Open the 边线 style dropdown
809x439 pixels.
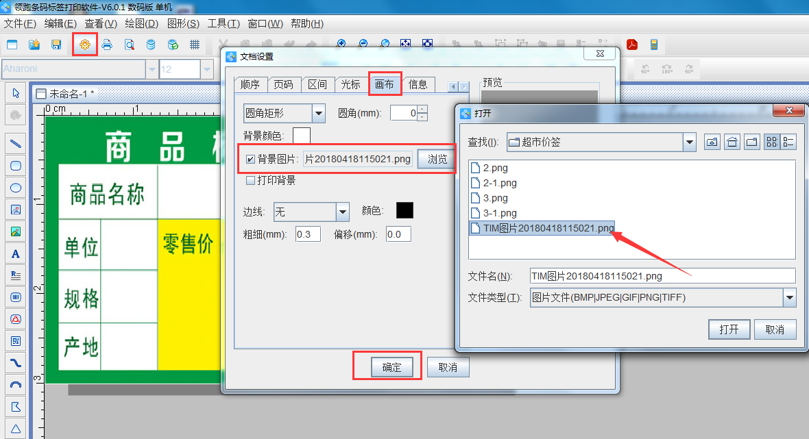click(342, 212)
